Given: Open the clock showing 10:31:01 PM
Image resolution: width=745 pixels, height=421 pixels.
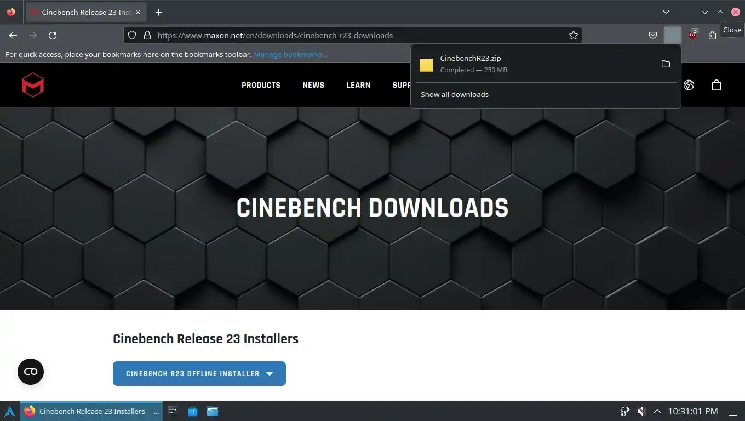Looking at the screenshot, I should tap(693, 411).
